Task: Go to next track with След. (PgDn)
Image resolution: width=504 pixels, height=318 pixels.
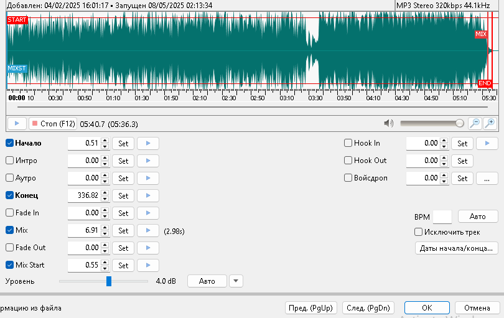Action: pos(368,307)
